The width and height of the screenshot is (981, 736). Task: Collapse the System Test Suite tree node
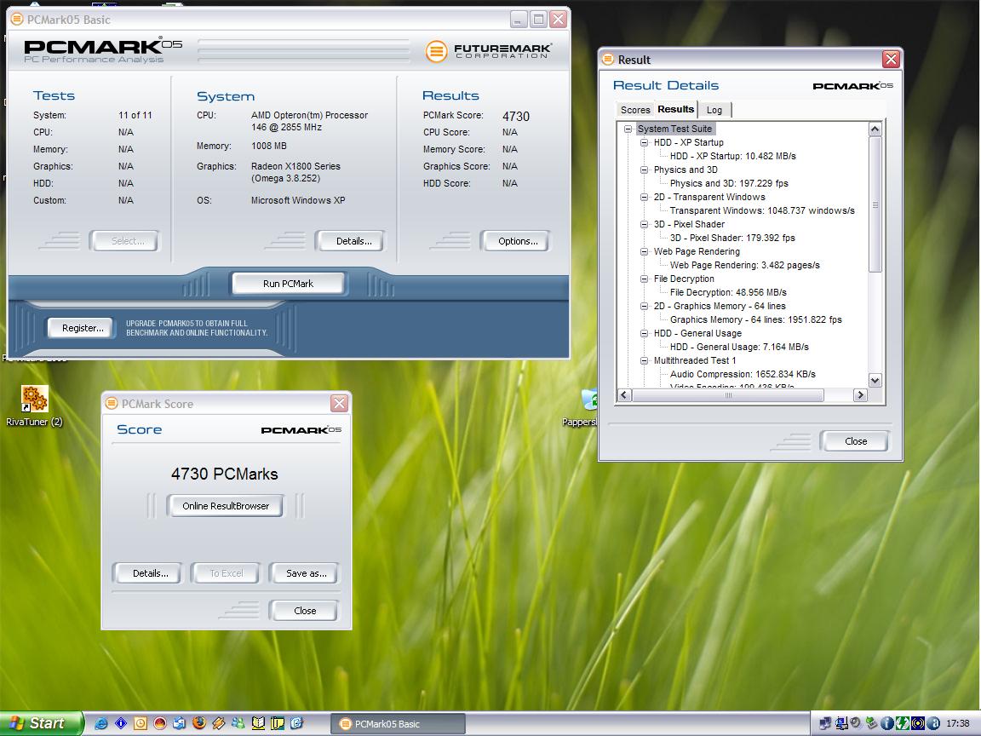tap(628, 129)
